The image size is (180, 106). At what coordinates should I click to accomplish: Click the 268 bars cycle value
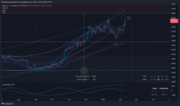[155, 95]
